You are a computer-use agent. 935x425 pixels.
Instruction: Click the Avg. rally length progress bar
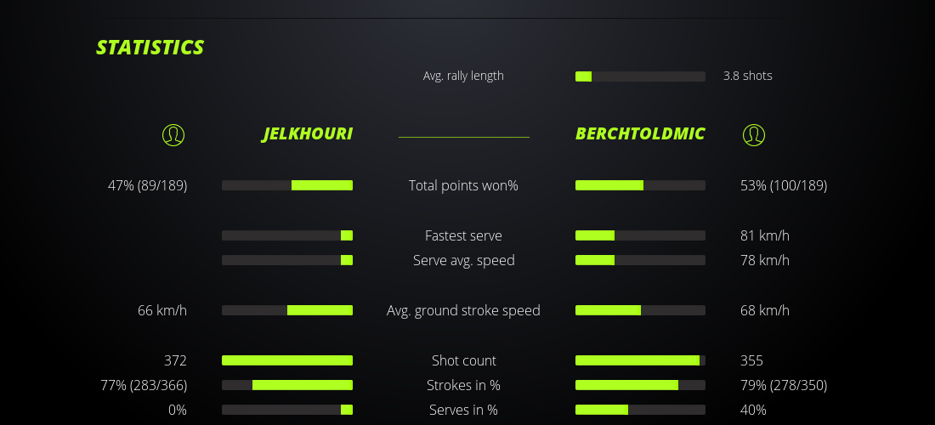(640, 76)
